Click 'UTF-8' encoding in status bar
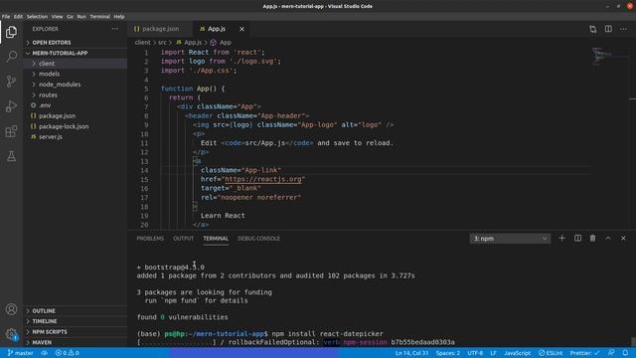Image resolution: width=636 pixels, height=358 pixels. 475,353
